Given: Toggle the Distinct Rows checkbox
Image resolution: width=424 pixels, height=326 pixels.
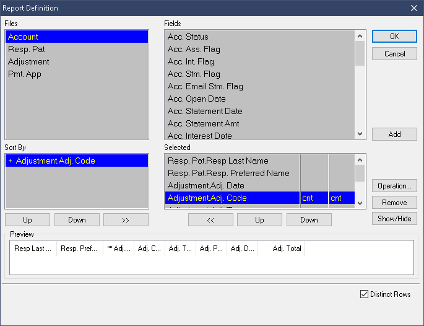Looking at the screenshot, I should pos(365,294).
